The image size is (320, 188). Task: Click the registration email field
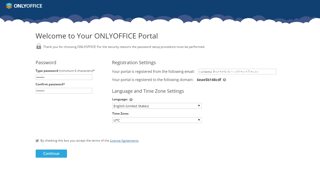pos(237,72)
